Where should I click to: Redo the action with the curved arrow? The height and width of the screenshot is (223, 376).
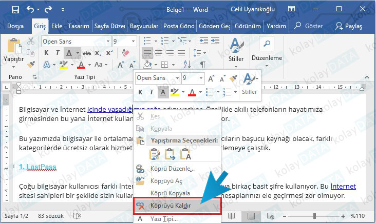48,9
